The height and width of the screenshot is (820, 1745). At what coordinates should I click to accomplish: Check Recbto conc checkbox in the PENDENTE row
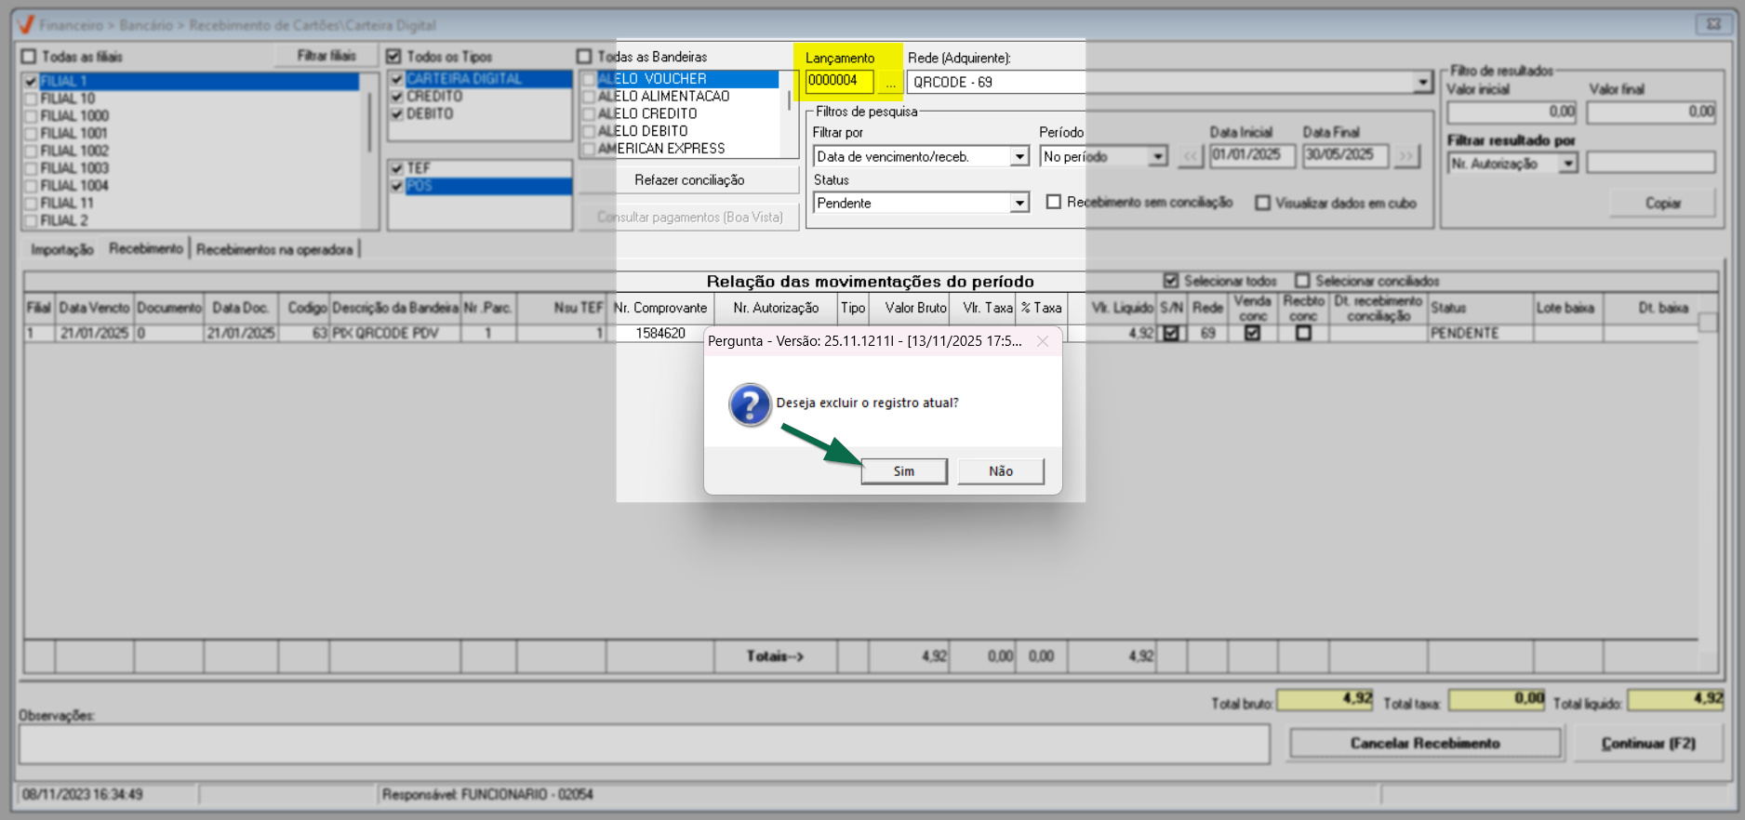click(1303, 333)
